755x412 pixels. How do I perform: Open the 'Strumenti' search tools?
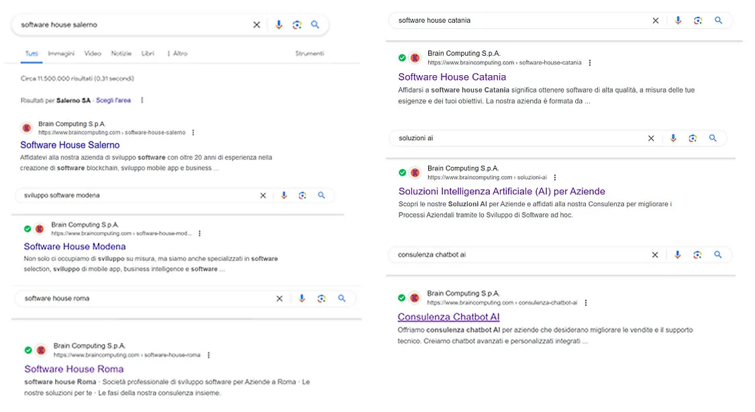pyautogui.click(x=309, y=54)
